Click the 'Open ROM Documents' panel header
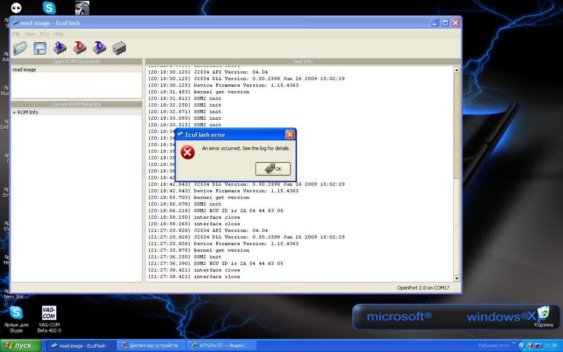563x352 pixels. tap(76, 61)
